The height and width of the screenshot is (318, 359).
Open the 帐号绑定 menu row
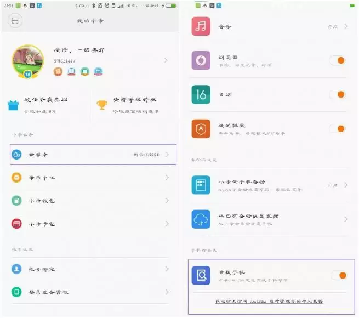pos(90,269)
